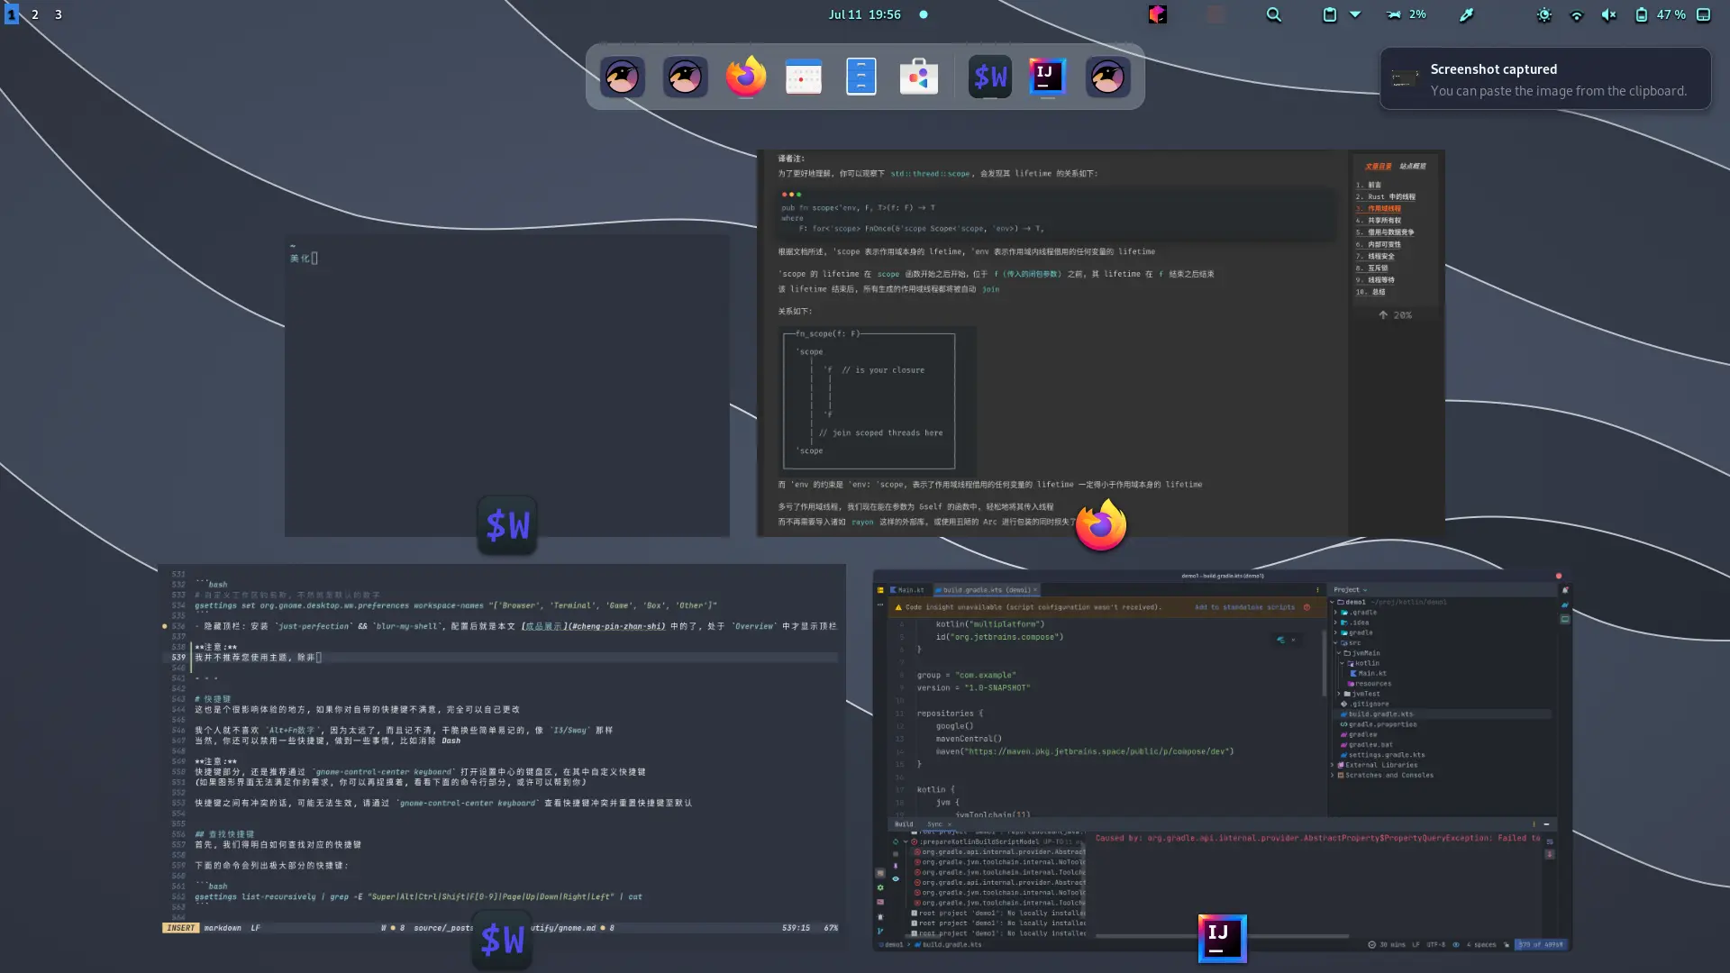Open Gradle tool window in IntelliJ right bar
1730x973 pixels.
click(x=1565, y=605)
